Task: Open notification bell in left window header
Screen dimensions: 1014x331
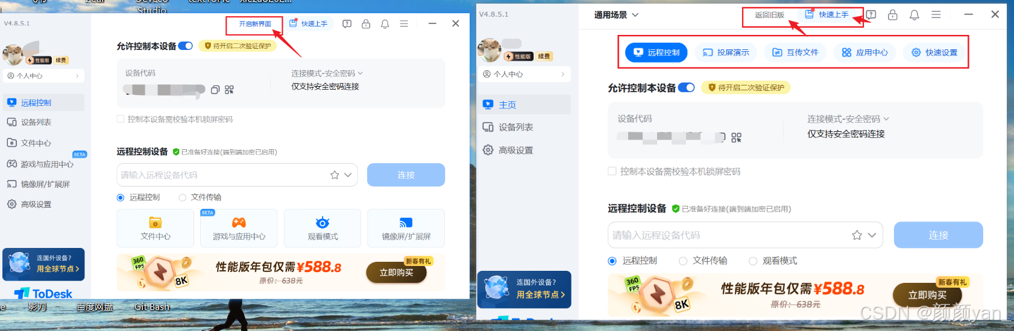Action: pyautogui.click(x=385, y=24)
